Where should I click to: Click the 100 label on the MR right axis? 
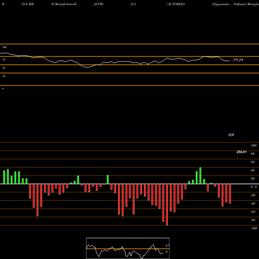pyautogui.click(x=254, y=146)
